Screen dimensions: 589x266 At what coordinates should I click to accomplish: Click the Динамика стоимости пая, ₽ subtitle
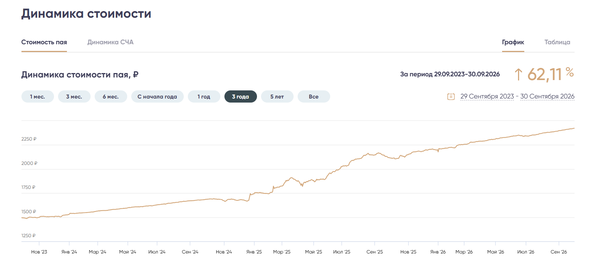[80, 75]
